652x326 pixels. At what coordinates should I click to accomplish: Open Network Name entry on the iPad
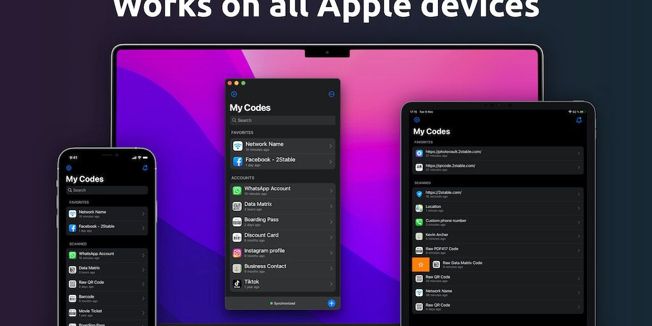(498, 293)
